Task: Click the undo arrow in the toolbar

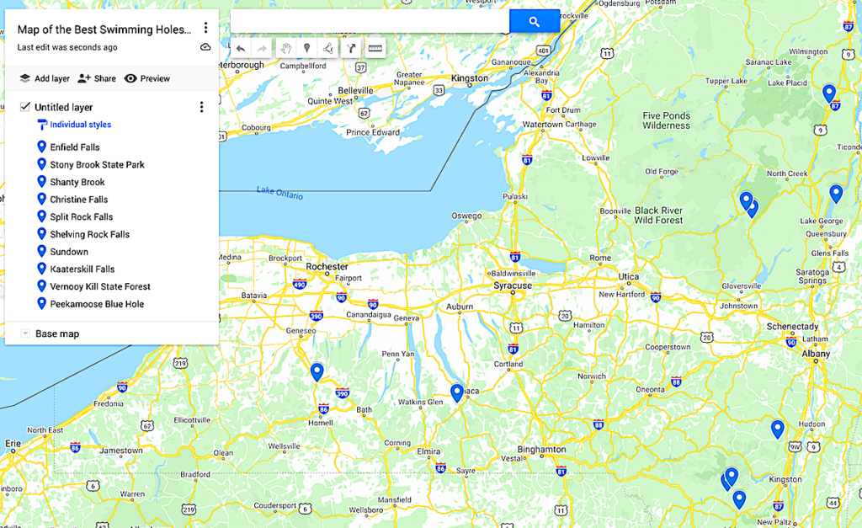Action: click(241, 48)
